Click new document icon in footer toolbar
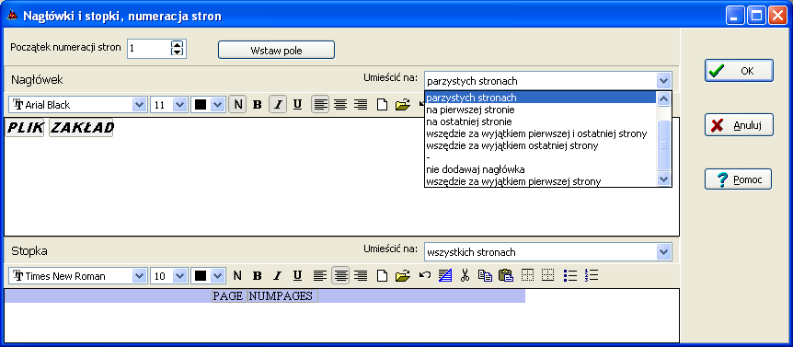The image size is (793, 347). click(383, 276)
